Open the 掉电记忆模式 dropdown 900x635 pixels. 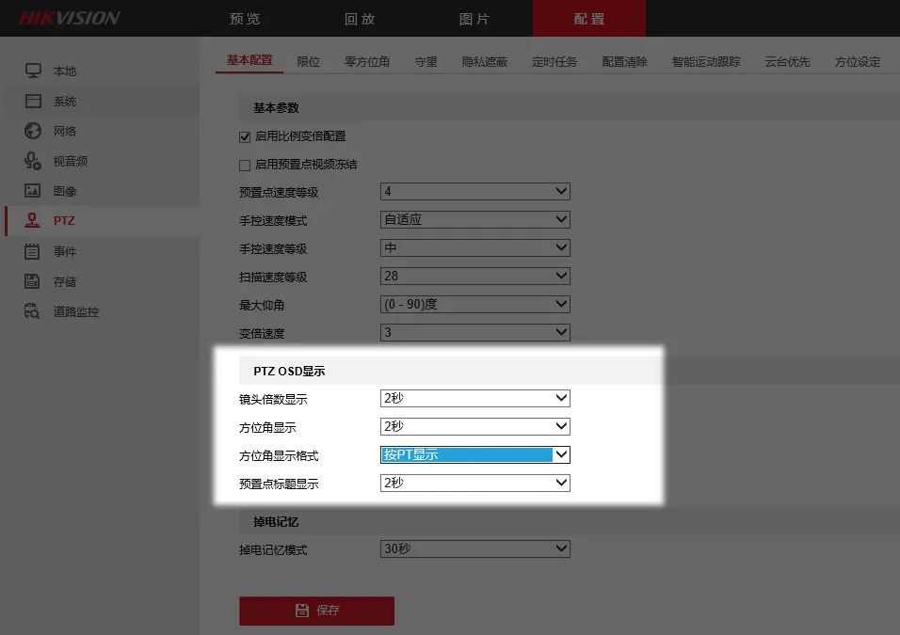pos(474,549)
